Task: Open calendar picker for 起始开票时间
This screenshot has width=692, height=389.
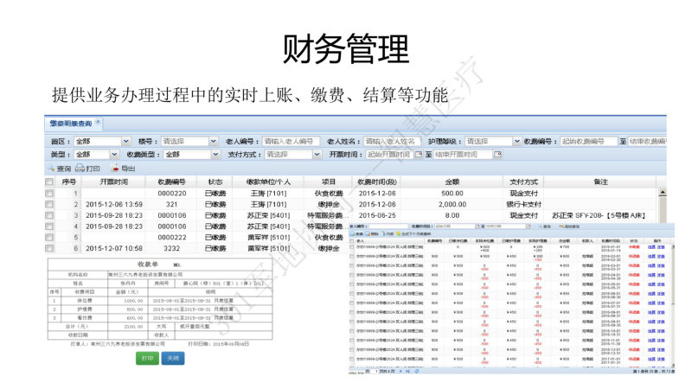Action: click(x=419, y=155)
